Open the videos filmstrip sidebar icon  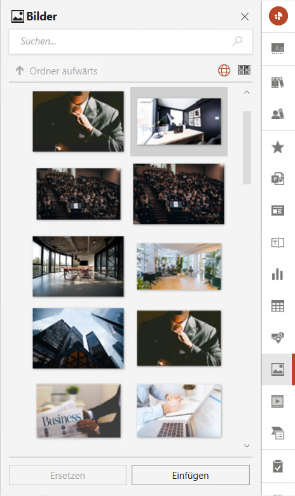pos(278,401)
